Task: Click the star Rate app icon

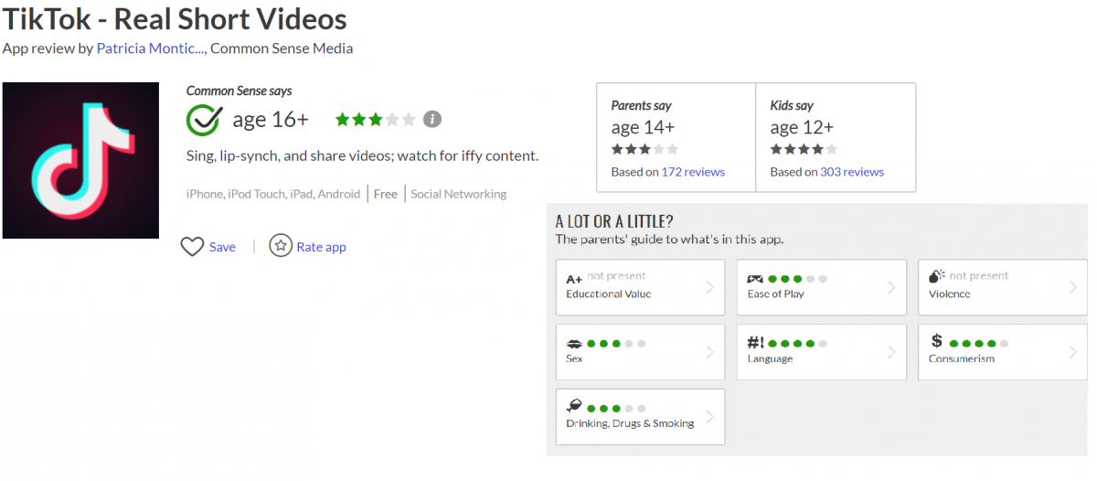Action: tap(281, 246)
